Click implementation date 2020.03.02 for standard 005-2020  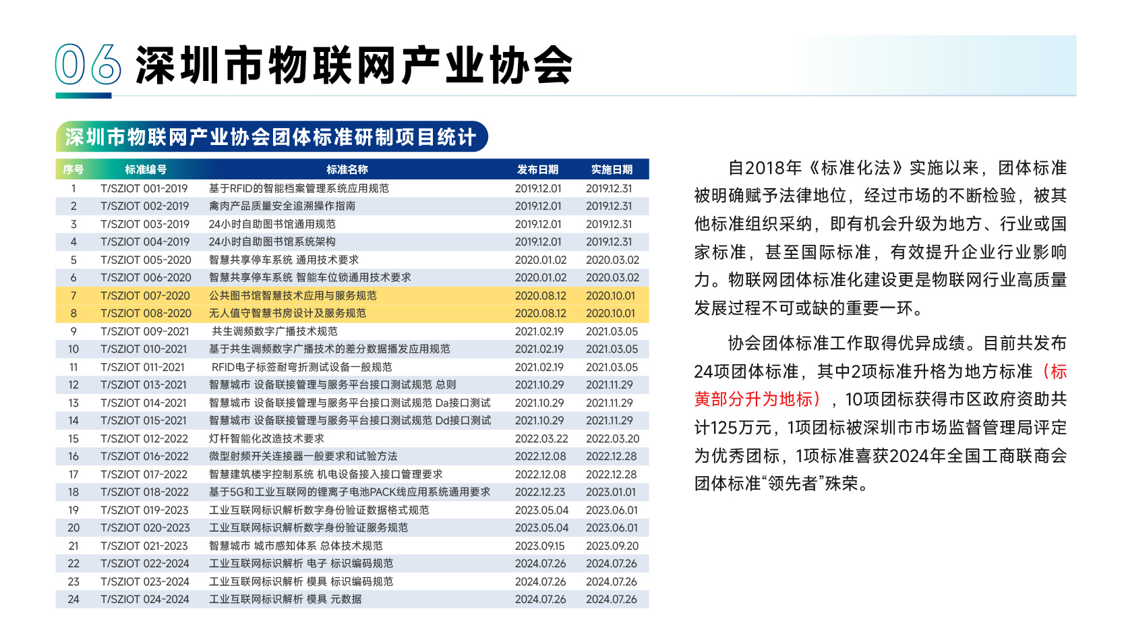612,260
